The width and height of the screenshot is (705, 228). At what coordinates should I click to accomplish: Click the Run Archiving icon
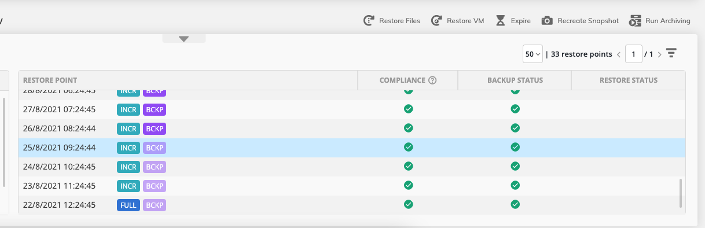pyautogui.click(x=635, y=21)
